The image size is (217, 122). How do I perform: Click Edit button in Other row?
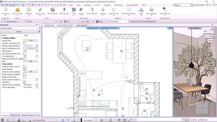pyautogui.click(x=31, y=61)
